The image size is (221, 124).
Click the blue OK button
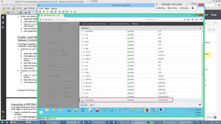pyautogui.click(x=84, y=105)
